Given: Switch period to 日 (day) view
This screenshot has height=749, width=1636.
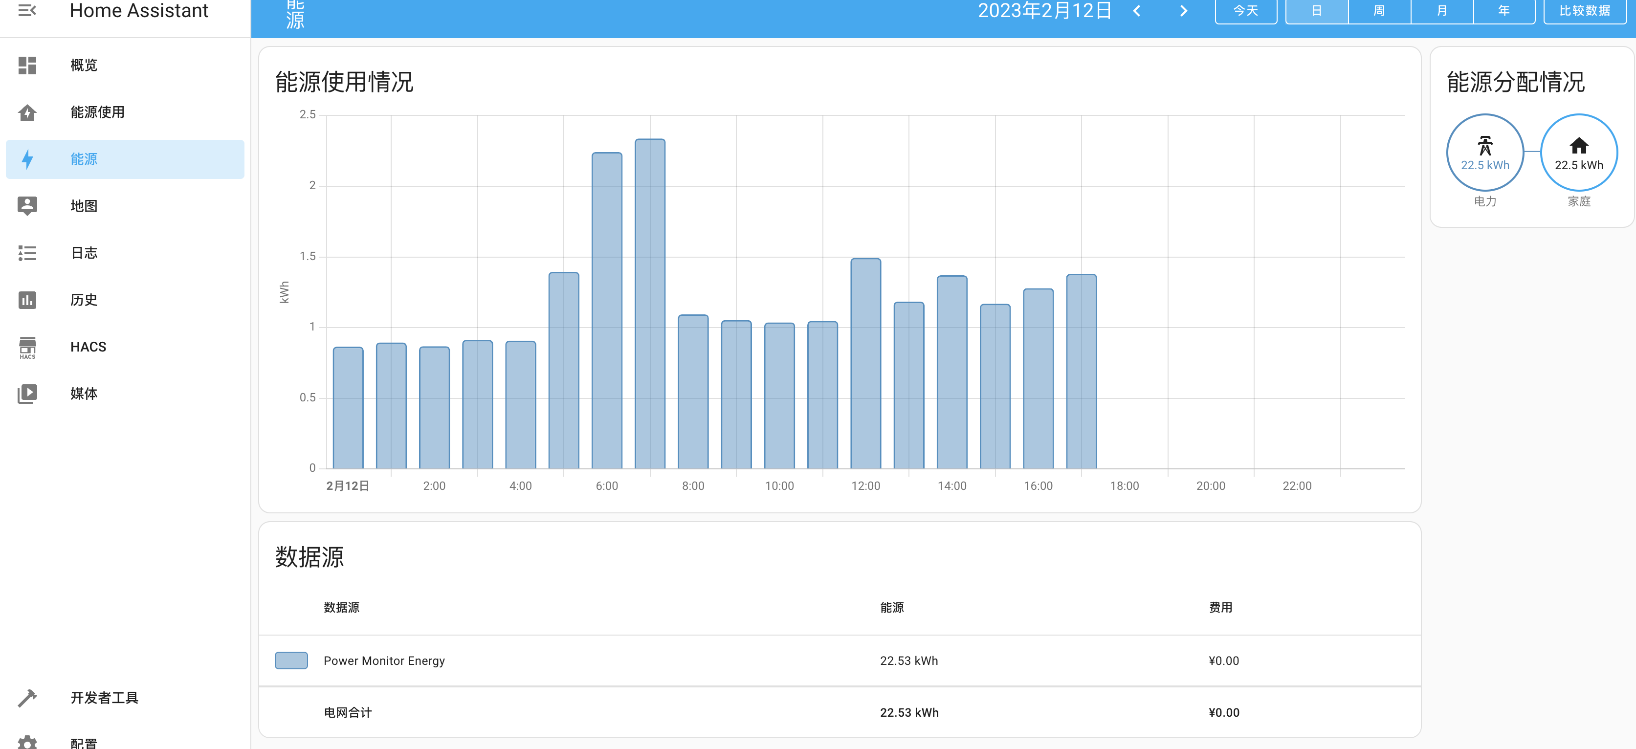Looking at the screenshot, I should [1317, 11].
